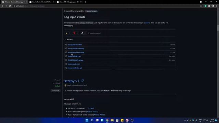Viewport: 219px width, 123px height.
Task: Click file icon beside Source code (zip)
Action: click(66, 64)
